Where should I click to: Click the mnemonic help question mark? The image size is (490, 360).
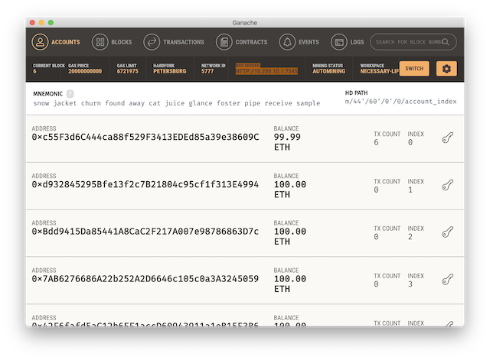pyautogui.click(x=70, y=93)
